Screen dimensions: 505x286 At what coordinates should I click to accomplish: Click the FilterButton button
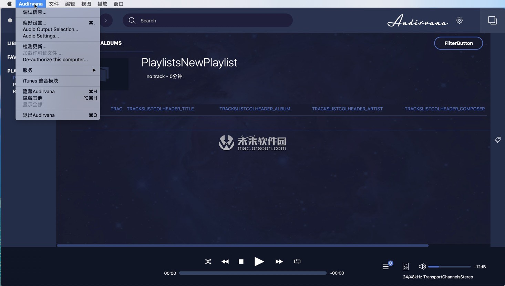[x=458, y=43]
